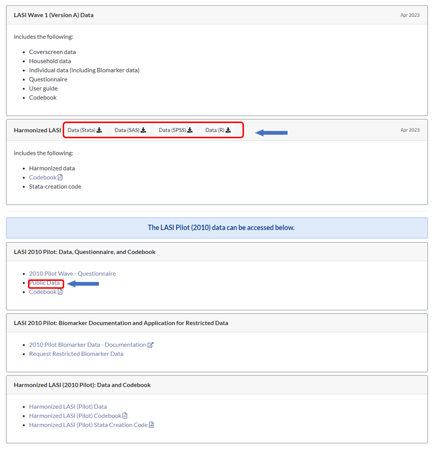Click the LASI Wave 1 (Version A) Data header
Viewport: 436px width, 450px height.
pos(53,15)
